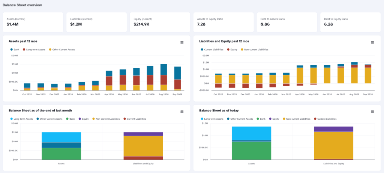Toggle Long-term Assets in end of last month legend
Screen dimensions: 384x173
point(21,119)
